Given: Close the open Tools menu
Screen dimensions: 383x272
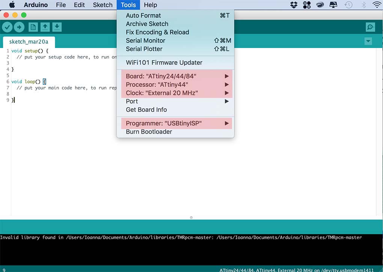Looking at the screenshot, I should click(128, 5).
